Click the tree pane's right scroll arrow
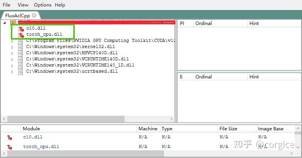302x158 pixels. (171, 119)
